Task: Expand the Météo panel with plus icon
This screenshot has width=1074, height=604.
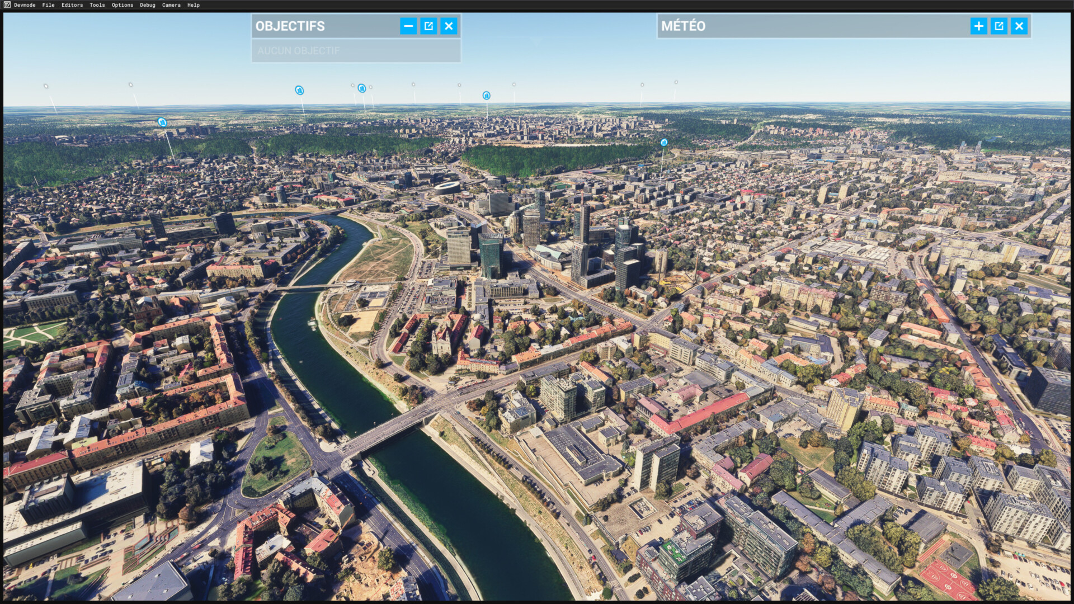Action: pyautogui.click(x=978, y=26)
